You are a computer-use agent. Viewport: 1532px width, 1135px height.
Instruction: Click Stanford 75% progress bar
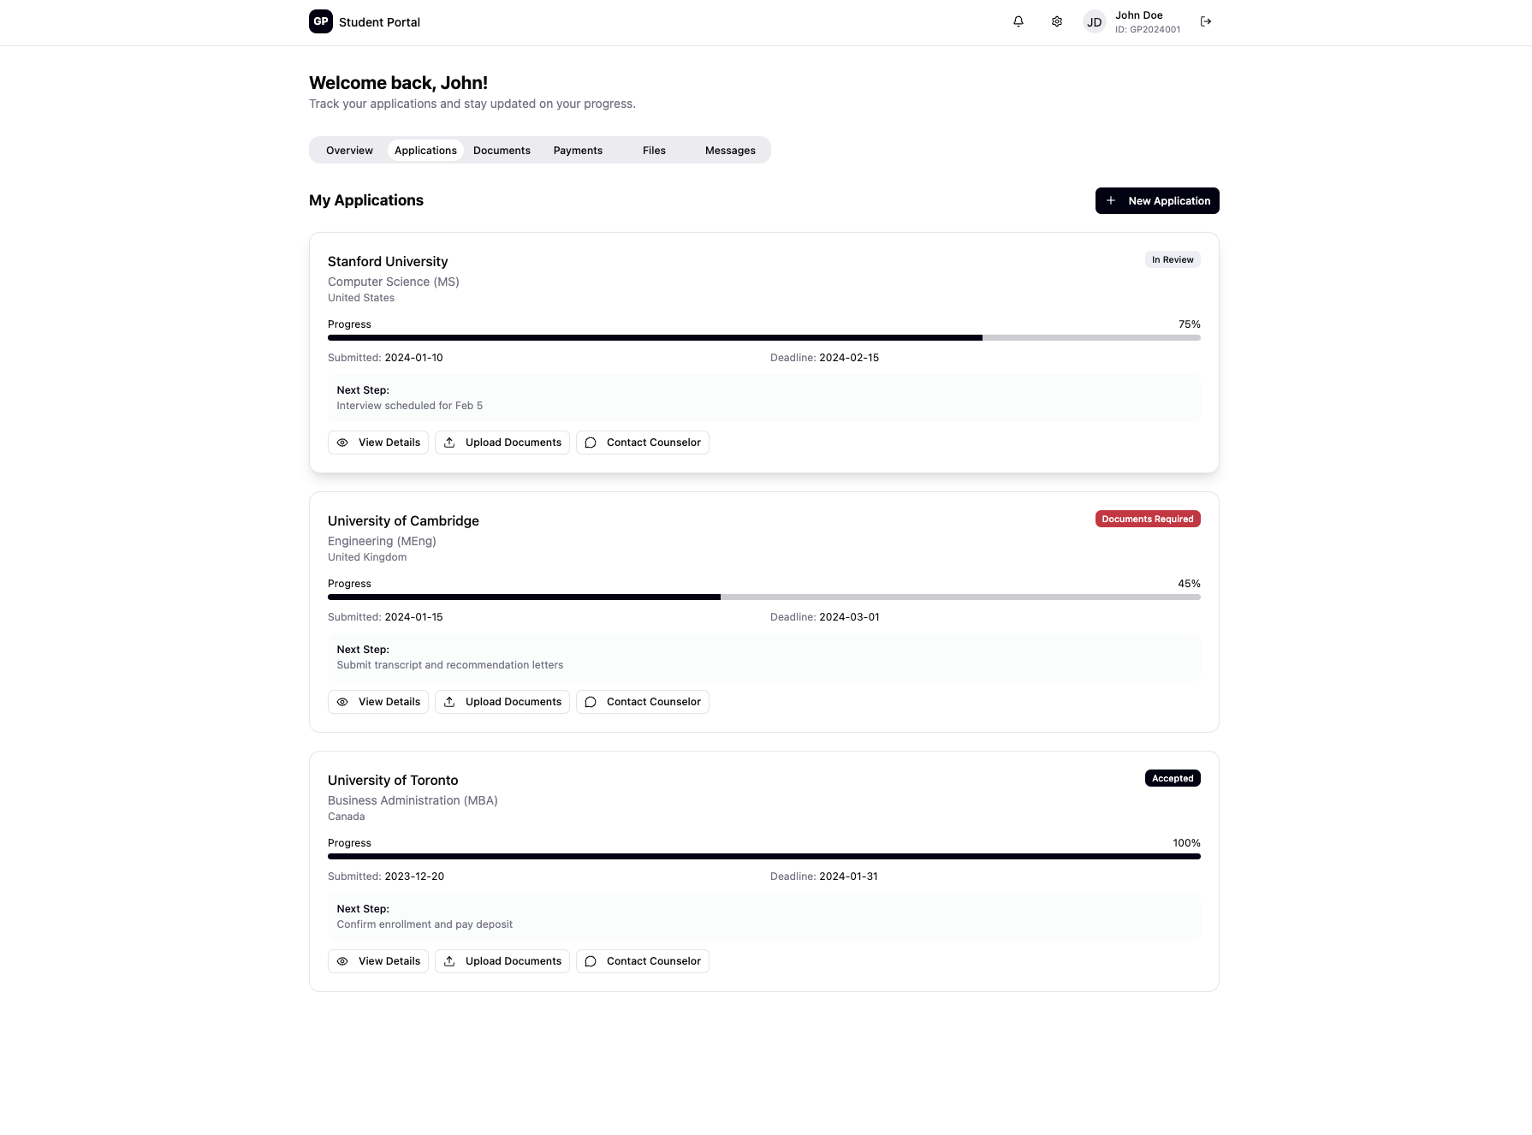click(x=763, y=337)
